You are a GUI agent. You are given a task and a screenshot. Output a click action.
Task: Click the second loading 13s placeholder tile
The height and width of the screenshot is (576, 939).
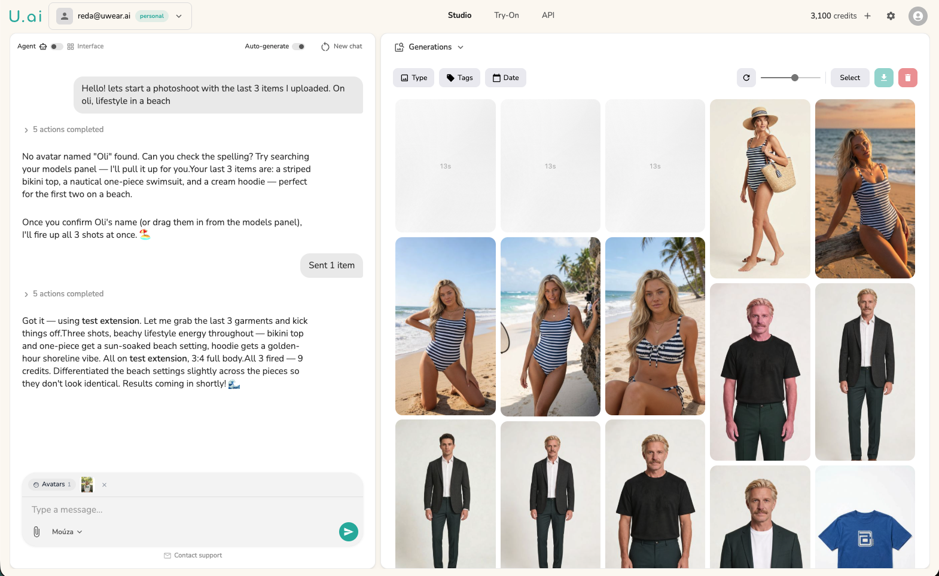pyautogui.click(x=550, y=166)
